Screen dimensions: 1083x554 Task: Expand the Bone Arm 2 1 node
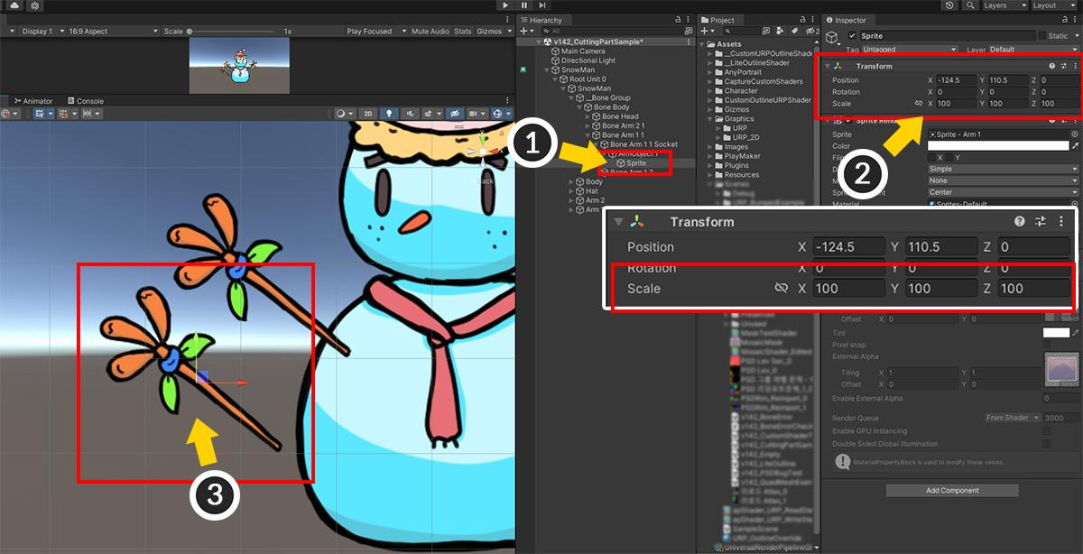(587, 125)
